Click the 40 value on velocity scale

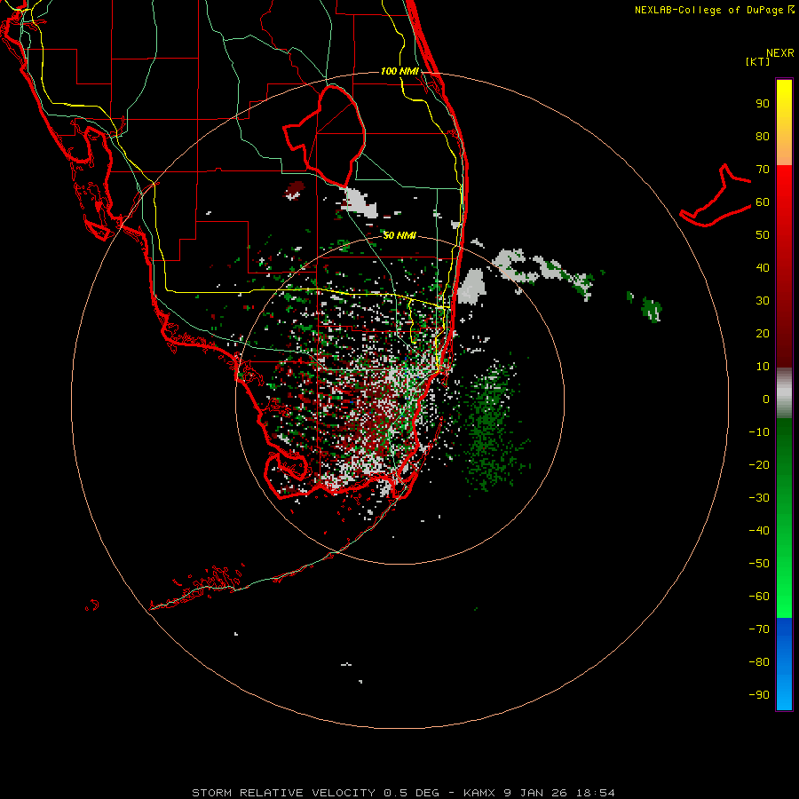click(x=763, y=267)
